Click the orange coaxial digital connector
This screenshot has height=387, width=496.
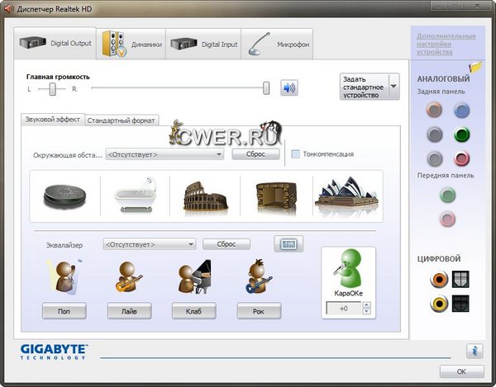[x=439, y=279]
